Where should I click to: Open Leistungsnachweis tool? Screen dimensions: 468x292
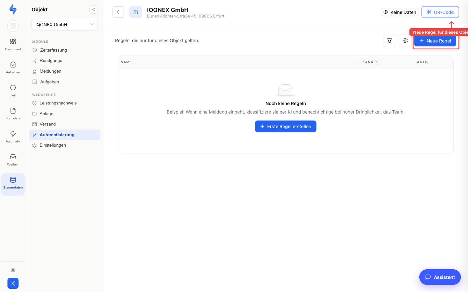[x=65, y=103]
